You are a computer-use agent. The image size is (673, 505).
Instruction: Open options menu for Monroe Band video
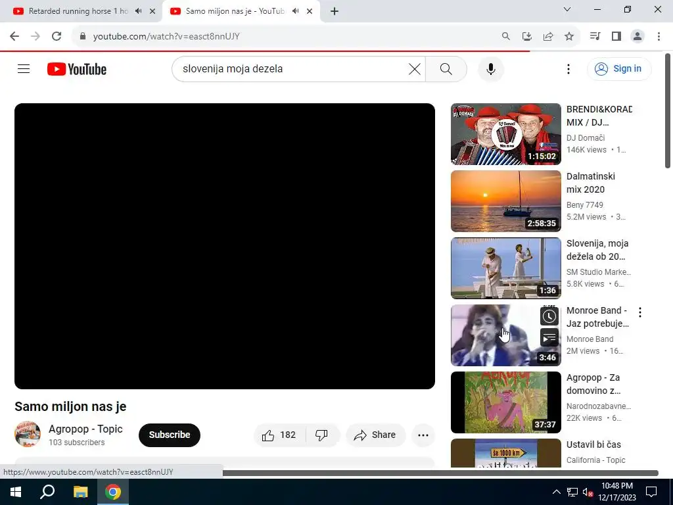tap(640, 312)
